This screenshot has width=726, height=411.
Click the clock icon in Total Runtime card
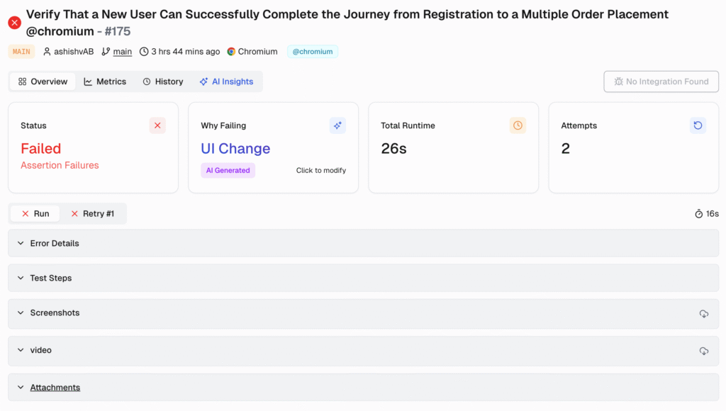[518, 125]
